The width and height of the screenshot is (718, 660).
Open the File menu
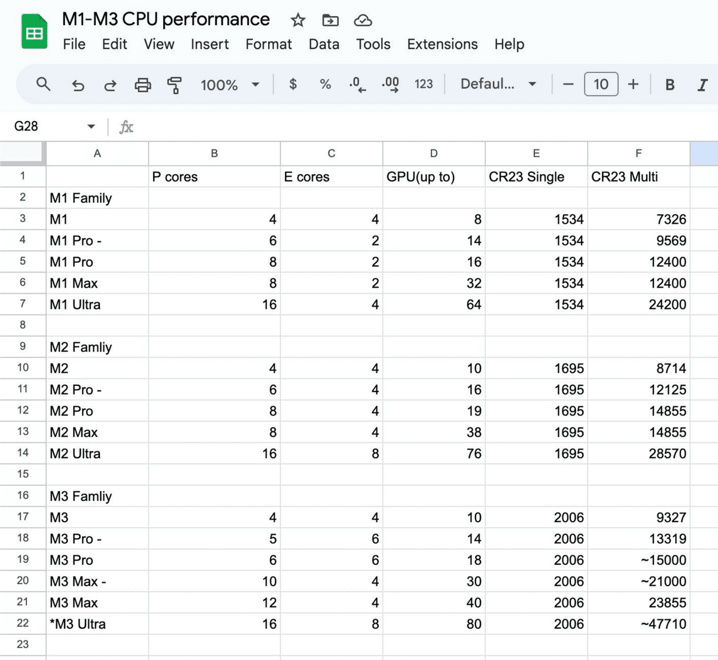(74, 44)
